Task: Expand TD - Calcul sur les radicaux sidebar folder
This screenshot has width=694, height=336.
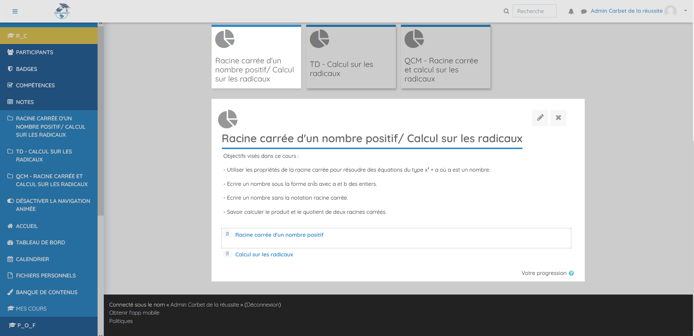Action: point(44,155)
